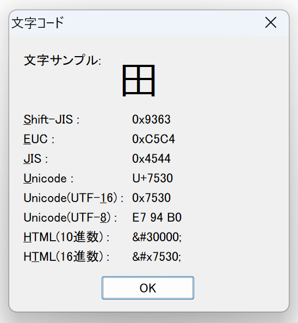The width and height of the screenshot is (298, 323).
Task: Click the HTML(16進数) label
Action: click(x=66, y=257)
